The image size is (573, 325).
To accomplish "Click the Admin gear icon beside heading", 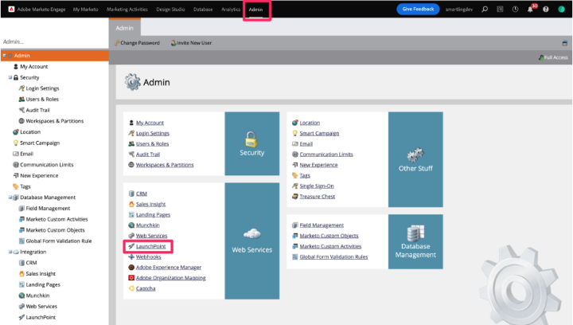I will pyautogui.click(x=132, y=82).
